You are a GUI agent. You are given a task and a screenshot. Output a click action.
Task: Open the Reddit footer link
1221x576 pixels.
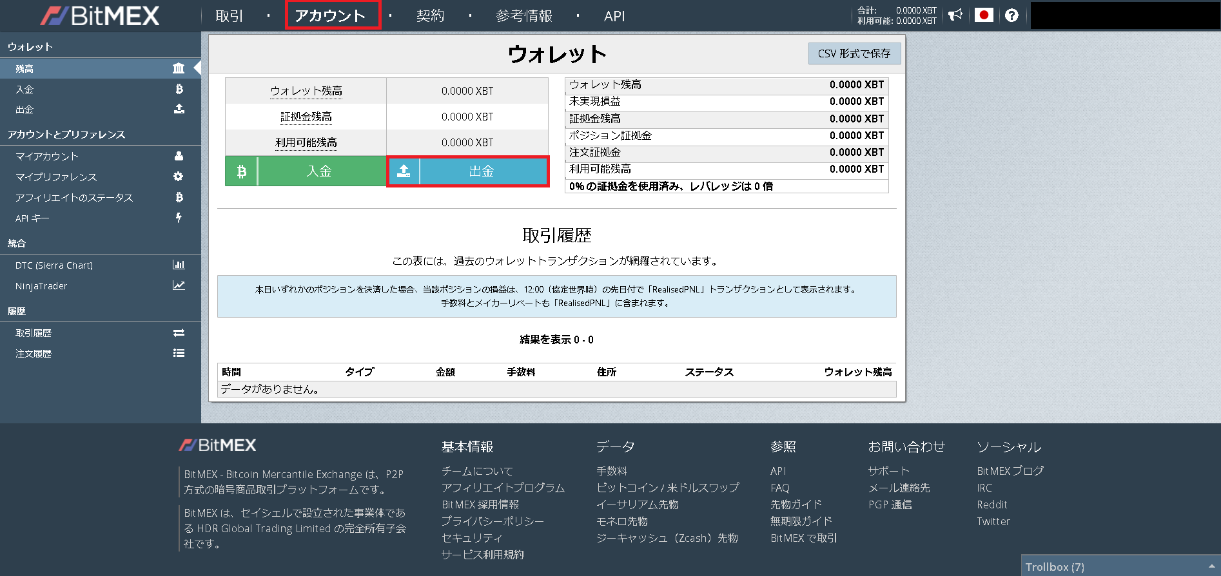pos(992,504)
